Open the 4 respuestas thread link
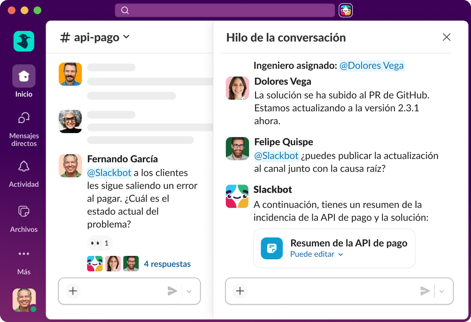 tap(167, 264)
